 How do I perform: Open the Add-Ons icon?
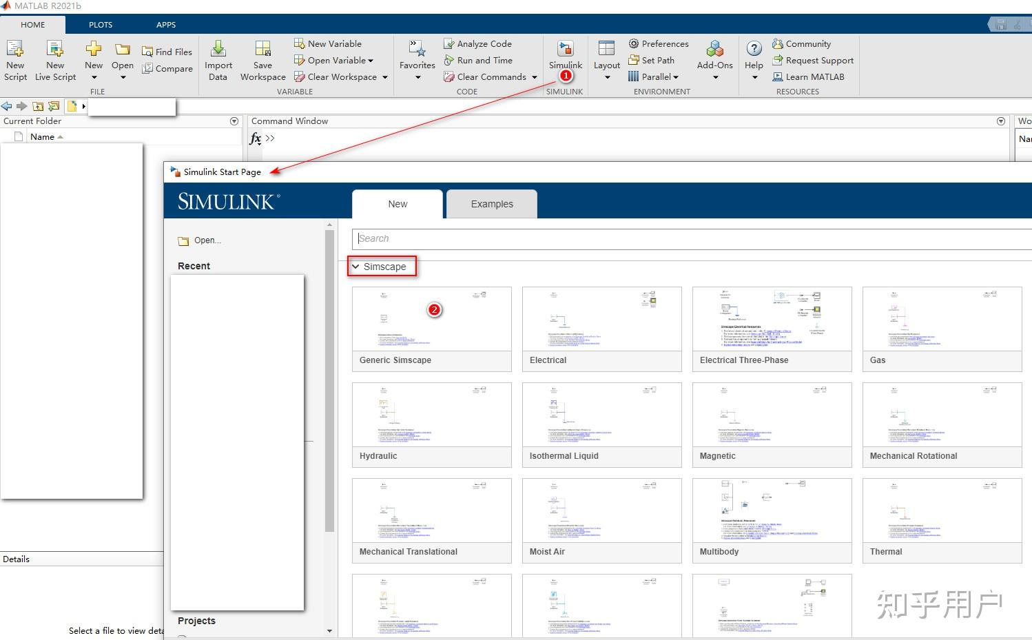tap(715, 48)
